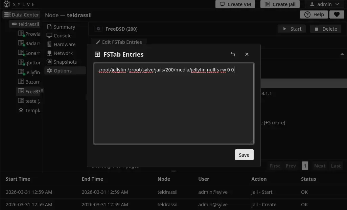Save the FSTab entries
The height and width of the screenshot is (210, 347).
click(244, 155)
